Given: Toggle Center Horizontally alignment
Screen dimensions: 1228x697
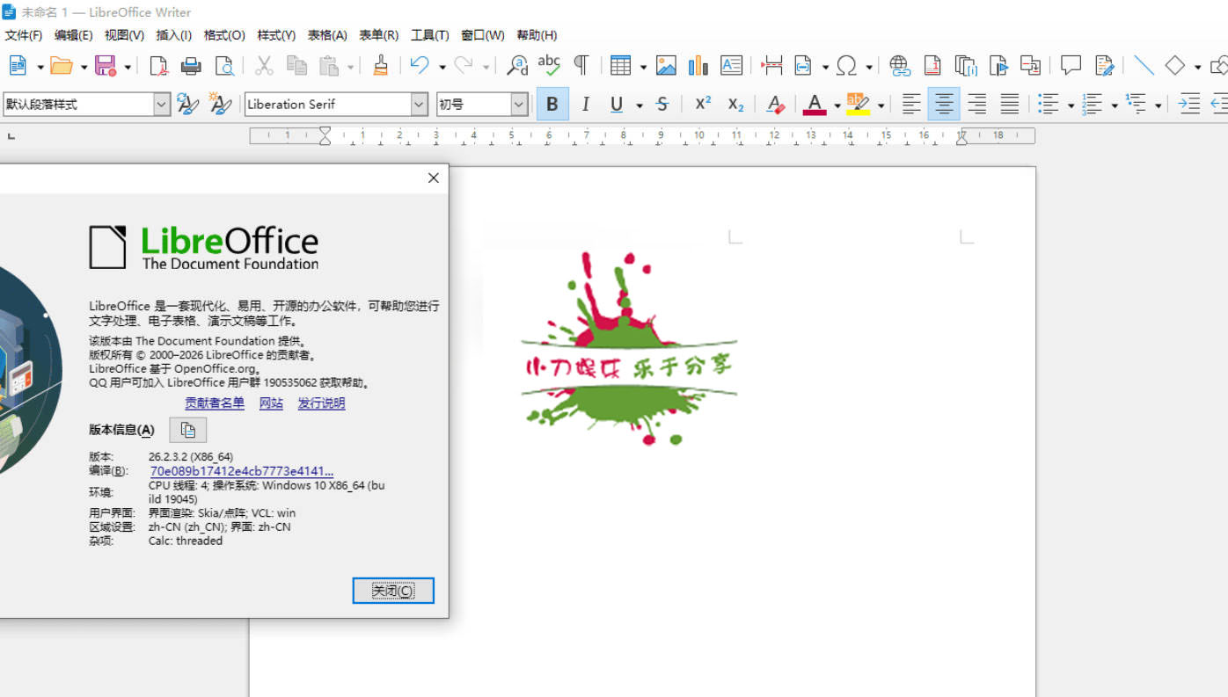Looking at the screenshot, I should coord(944,105).
